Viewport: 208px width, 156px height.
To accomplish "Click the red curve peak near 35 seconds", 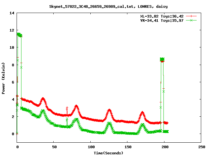I will click(43, 98).
